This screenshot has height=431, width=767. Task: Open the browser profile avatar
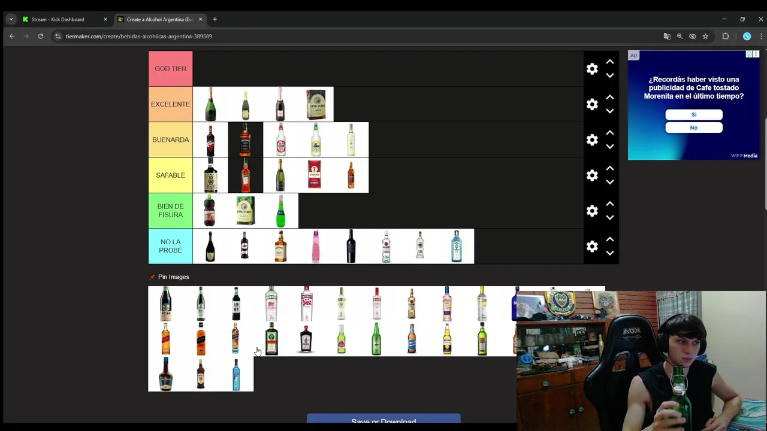(747, 37)
